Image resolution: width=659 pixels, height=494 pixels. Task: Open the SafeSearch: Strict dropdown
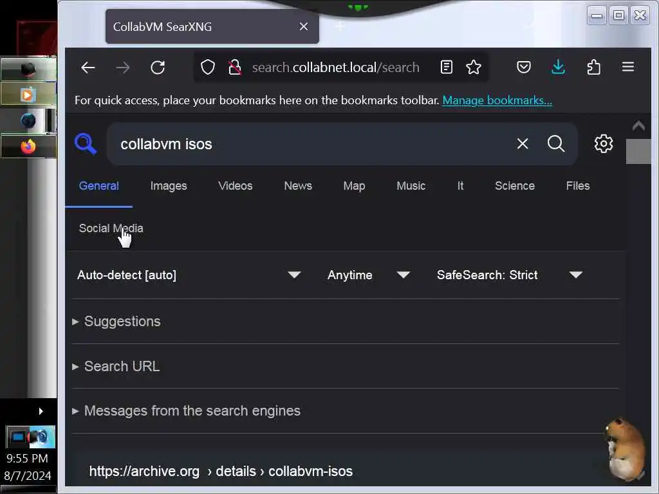(510, 275)
